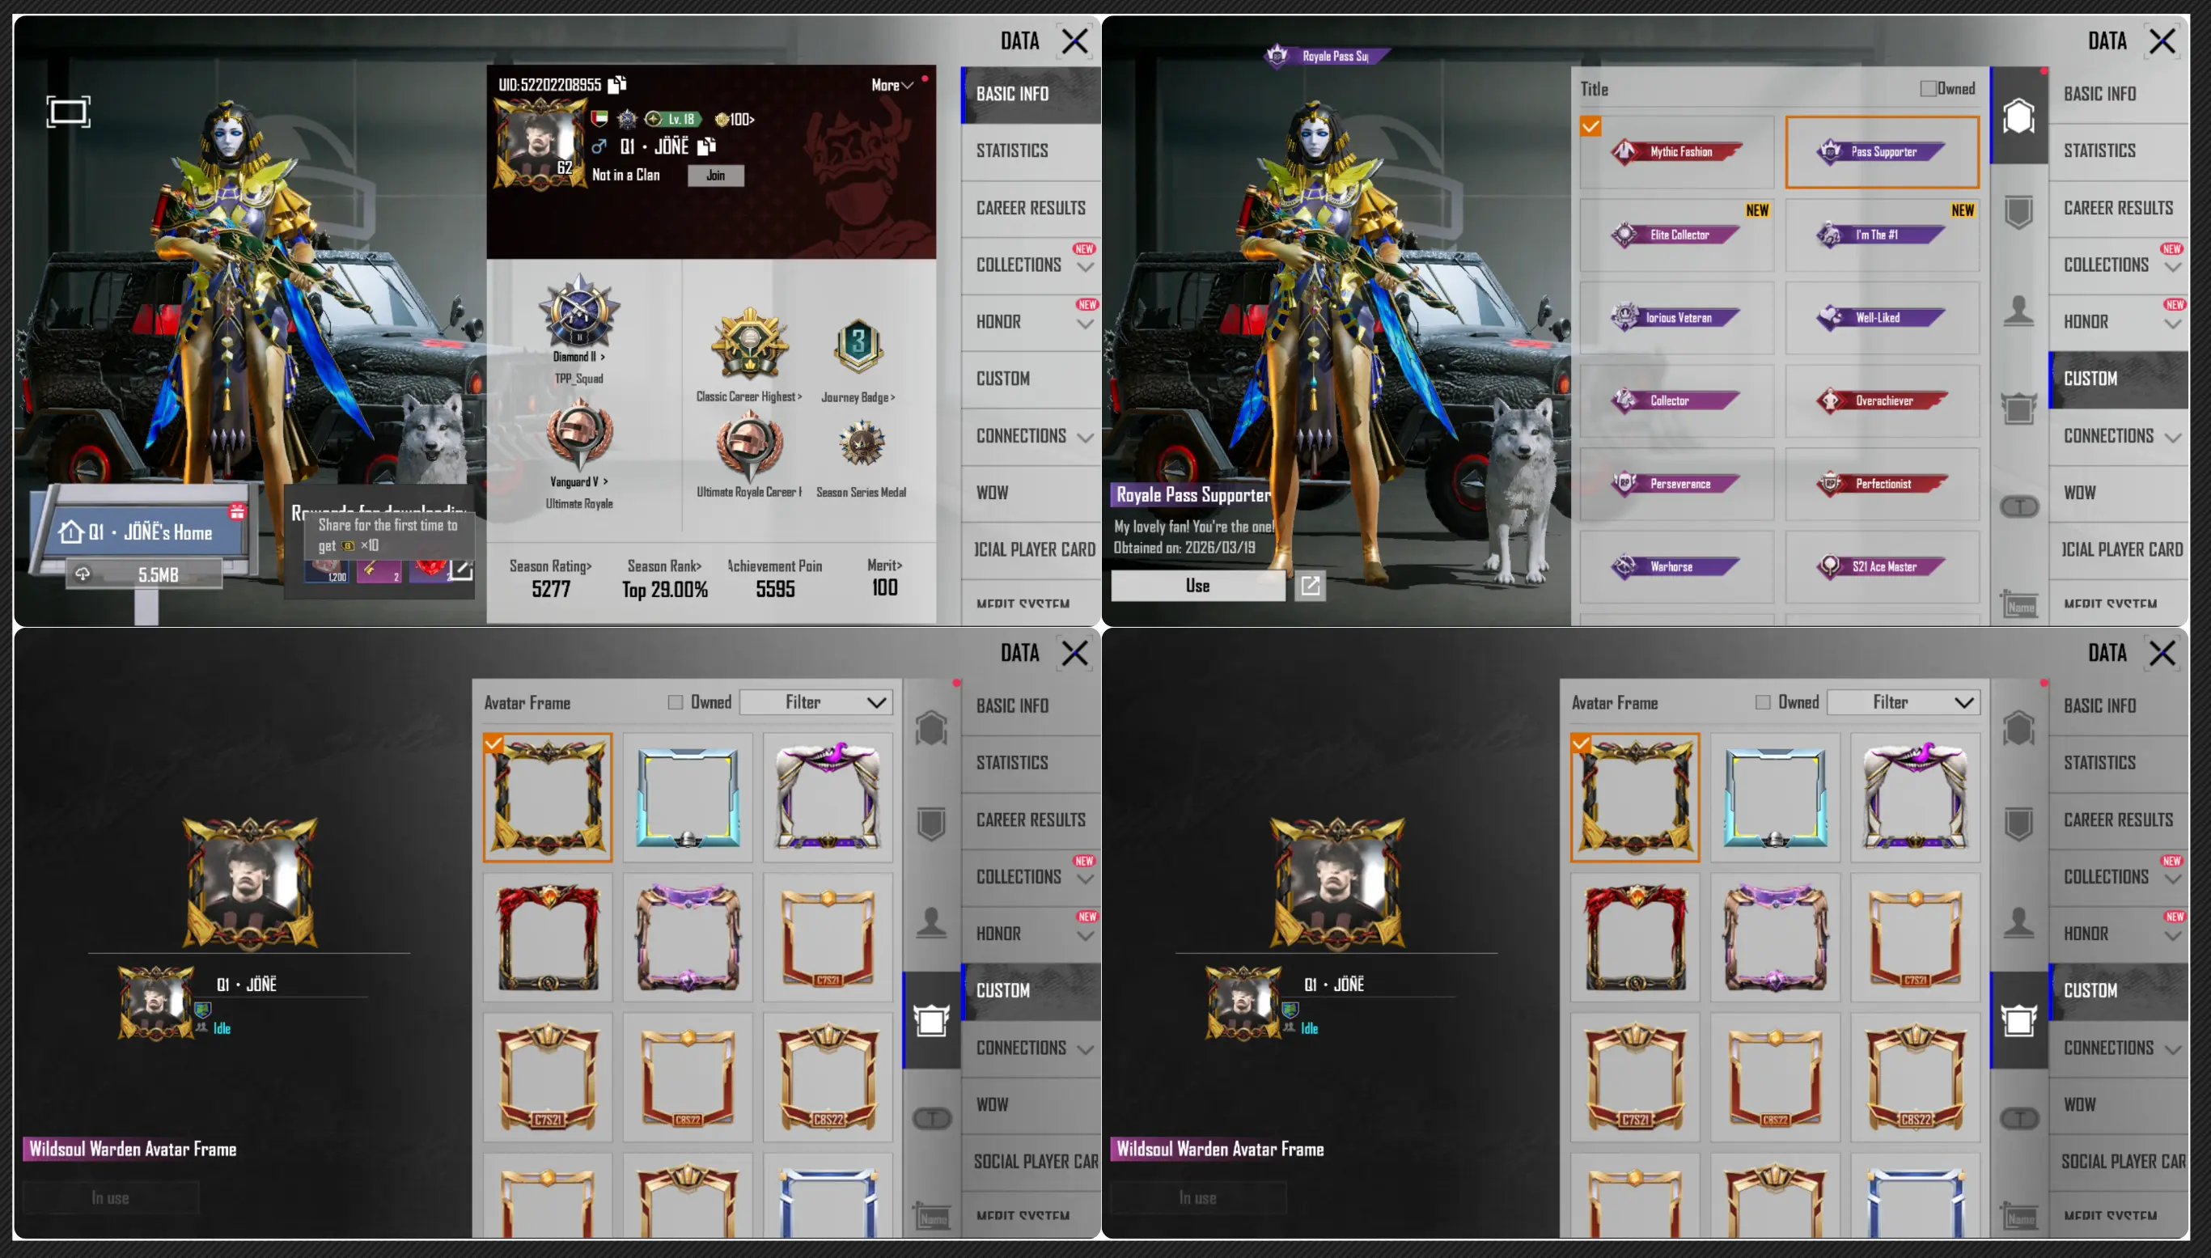The image size is (2211, 1258).
Task: Select the Mythic Fashion title
Action: [1676, 152]
